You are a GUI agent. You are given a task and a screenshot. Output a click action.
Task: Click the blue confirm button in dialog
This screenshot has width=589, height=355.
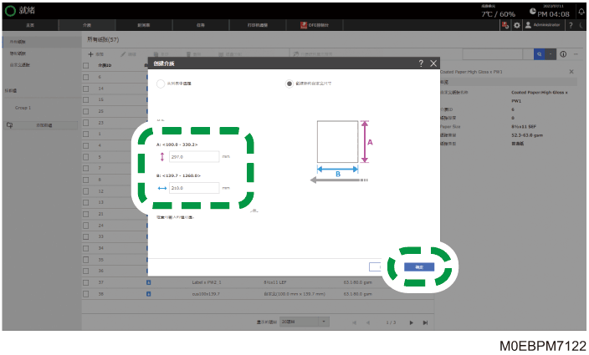click(419, 267)
